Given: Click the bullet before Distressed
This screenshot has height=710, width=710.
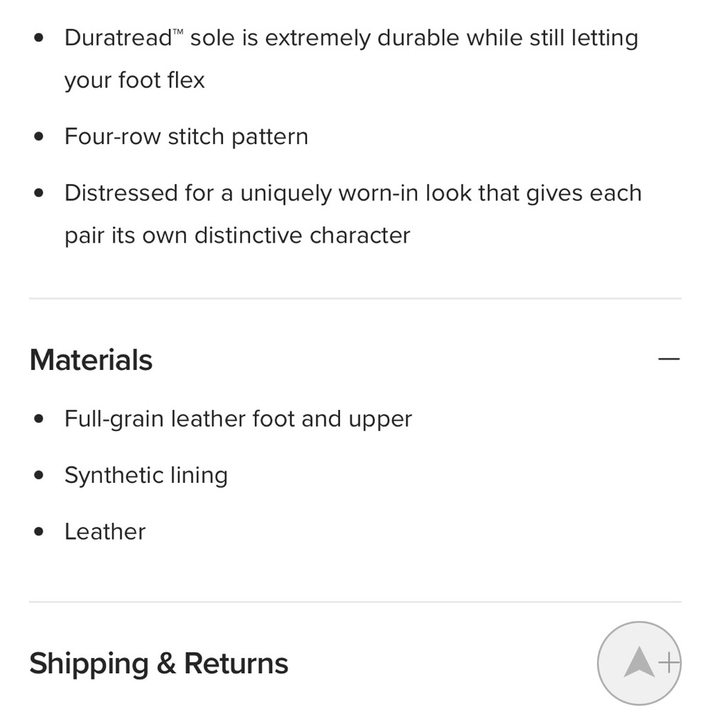Looking at the screenshot, I should [x=40, y=192].
